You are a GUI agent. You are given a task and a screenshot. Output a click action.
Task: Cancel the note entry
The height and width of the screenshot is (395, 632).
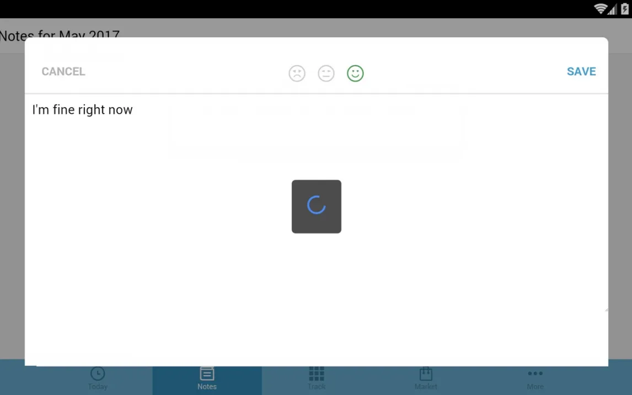coord(63,72)
